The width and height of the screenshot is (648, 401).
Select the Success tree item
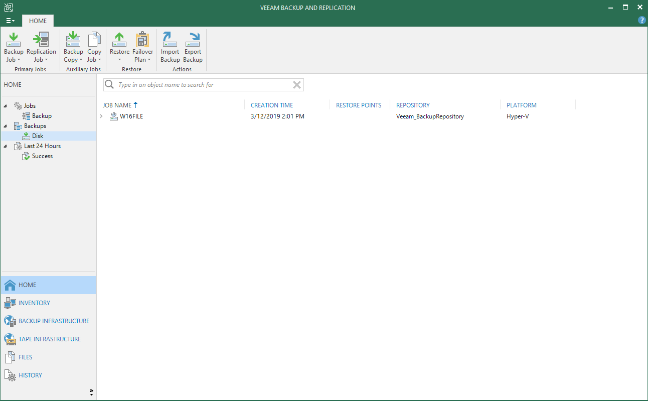pos(42,156)
